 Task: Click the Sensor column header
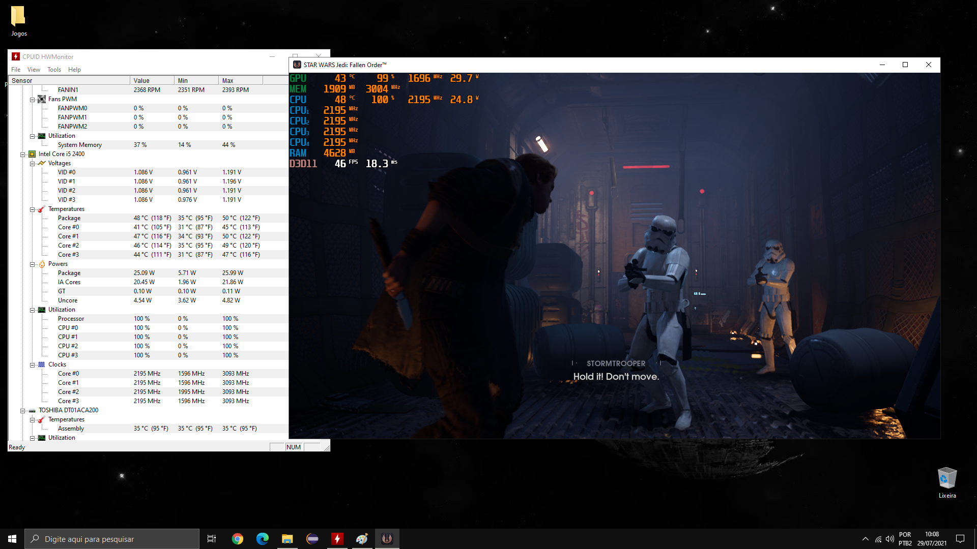[x=69, y=80]
